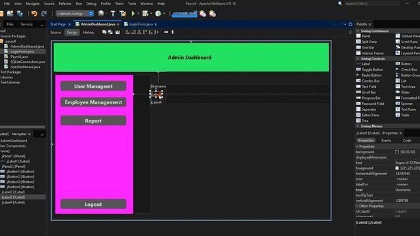
Task: Click the Logout button on form
Action: pos(93,204)
